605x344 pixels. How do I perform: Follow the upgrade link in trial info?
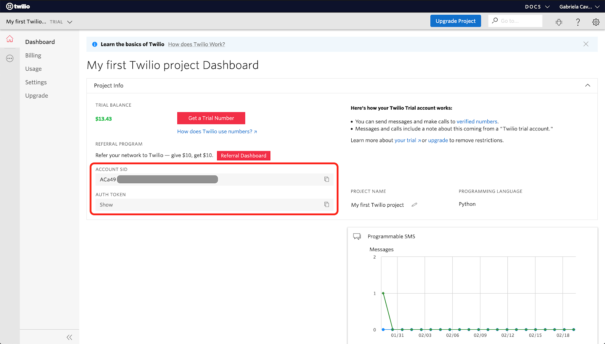pyautogui.click(x=438, y=140)
